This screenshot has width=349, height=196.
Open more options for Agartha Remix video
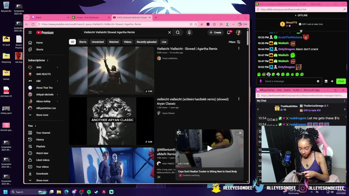[239, 48]
